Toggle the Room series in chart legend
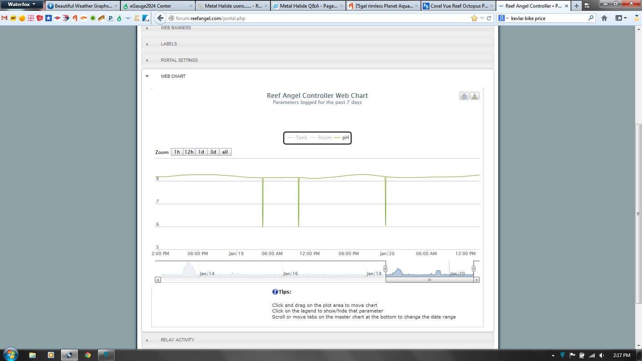Screen dimensions: 642x361 321,138
